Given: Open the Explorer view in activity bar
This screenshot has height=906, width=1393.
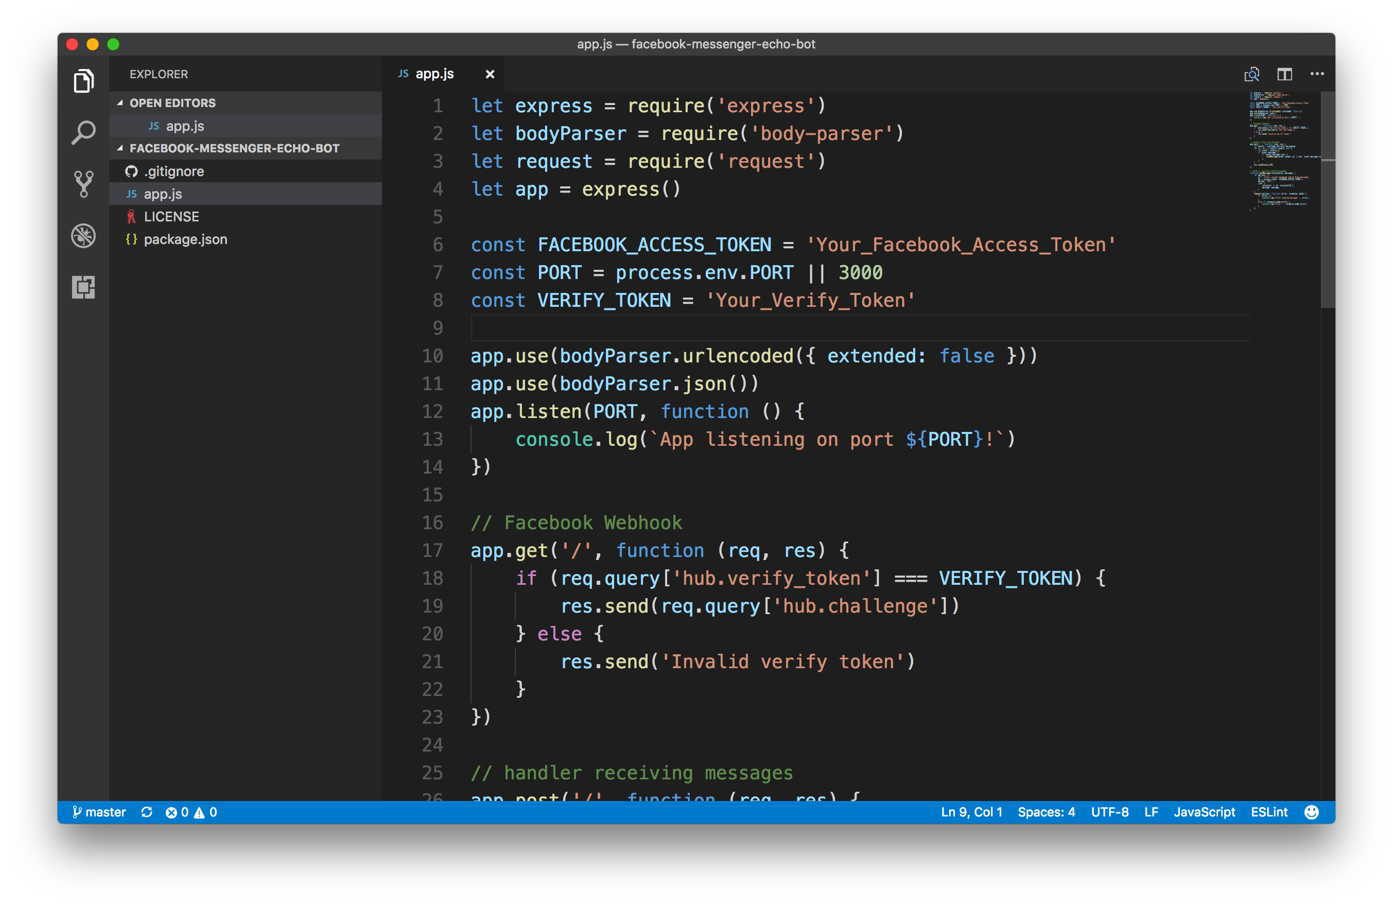Looking at the screenshot, I should click(83, 81).
